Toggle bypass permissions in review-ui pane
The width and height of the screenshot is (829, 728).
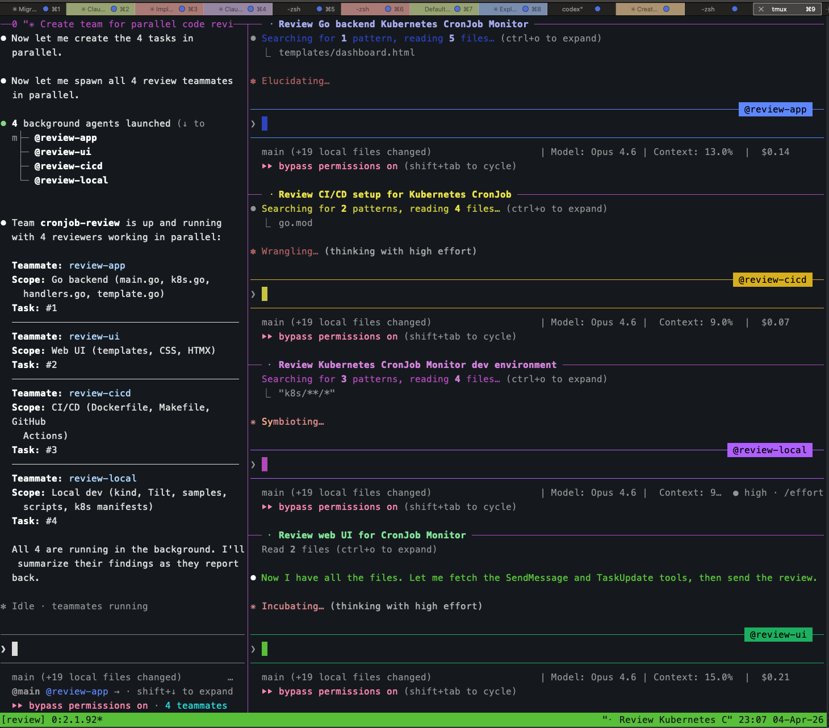338,692
